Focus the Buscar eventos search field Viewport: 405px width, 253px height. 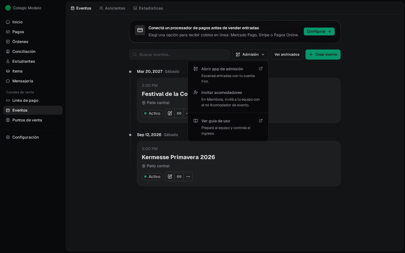click(179, 55)
